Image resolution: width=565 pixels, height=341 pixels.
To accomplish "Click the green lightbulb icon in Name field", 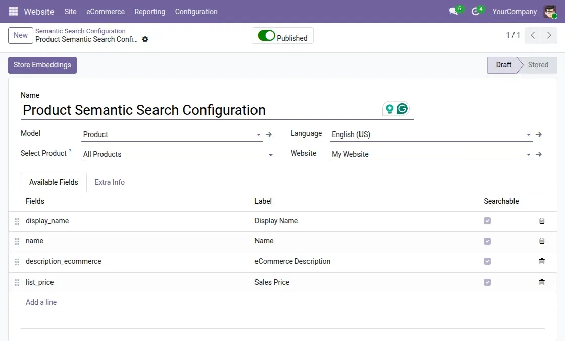I will [389, 108].
